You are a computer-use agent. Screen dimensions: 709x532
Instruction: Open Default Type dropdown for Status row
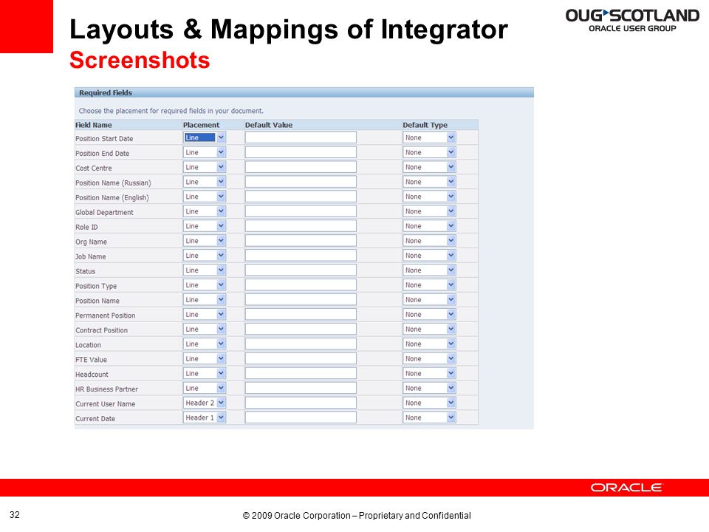click(429, 270)
